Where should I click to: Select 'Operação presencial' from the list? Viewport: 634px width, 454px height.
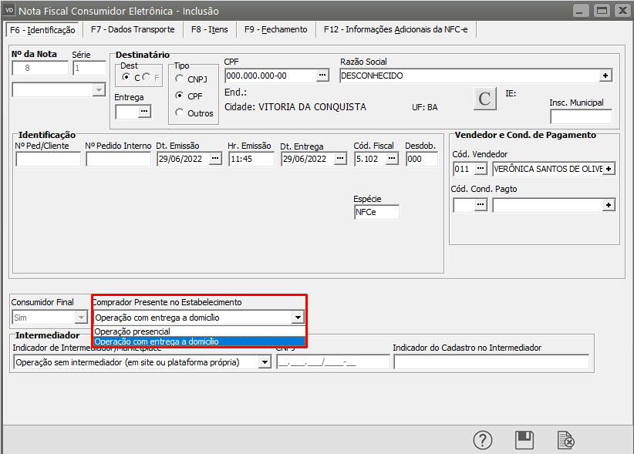click(132, 331)
